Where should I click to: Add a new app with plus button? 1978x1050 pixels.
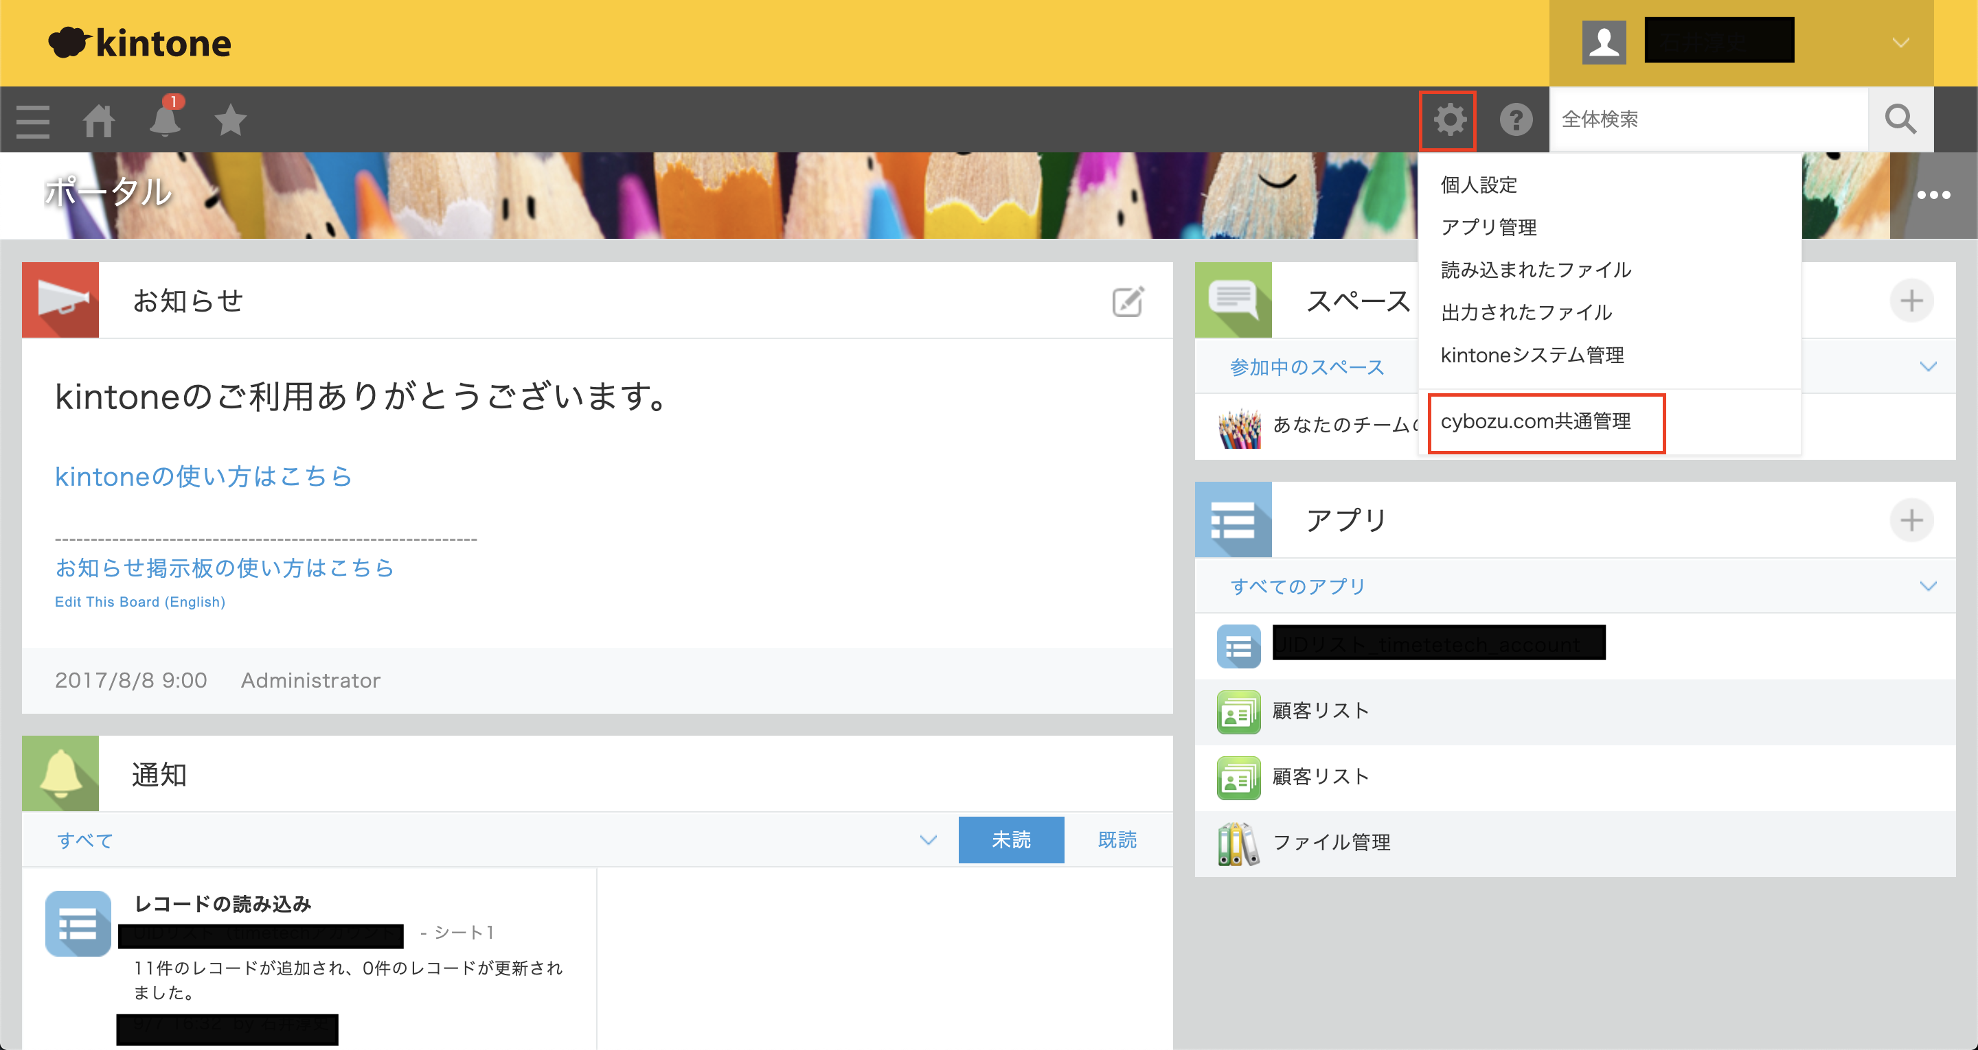(x=1911, y=520)
